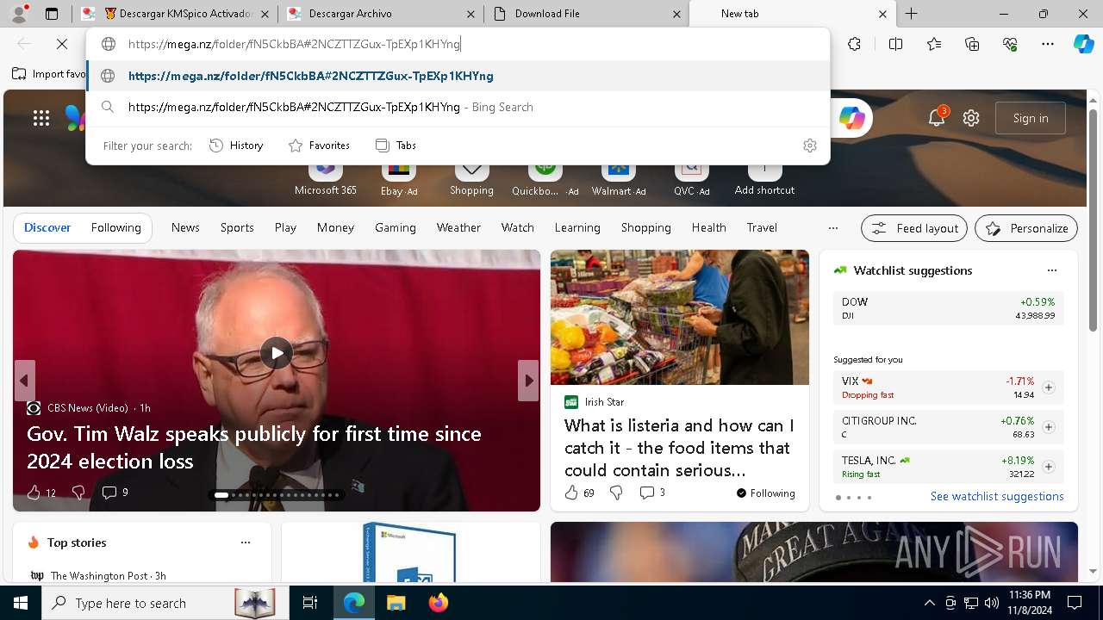
Task: Toggle Following for Irish Star
Action: click(x=765, y=493)
